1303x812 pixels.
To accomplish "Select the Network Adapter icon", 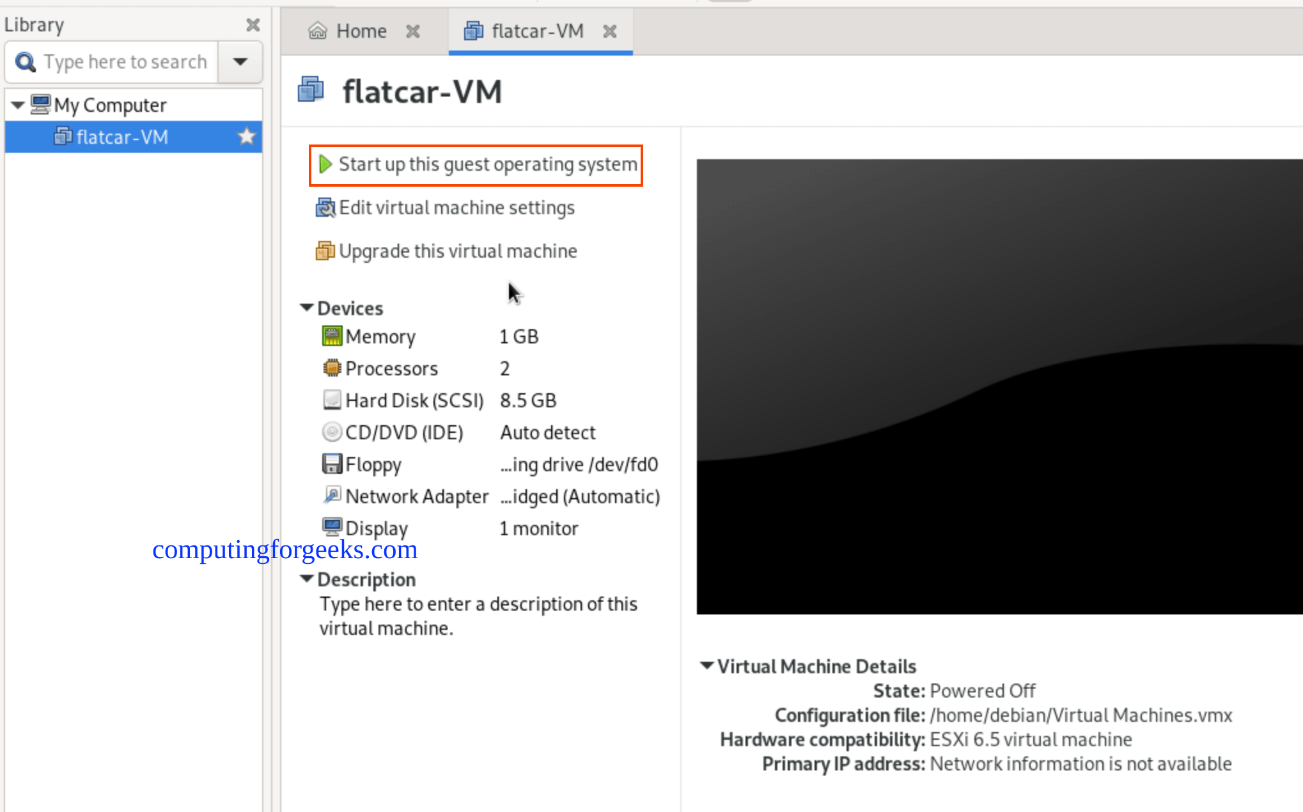I will [x=332, y=496].
